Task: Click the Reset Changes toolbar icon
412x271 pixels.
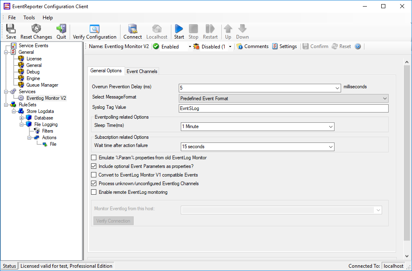Action: pos(36,32)
